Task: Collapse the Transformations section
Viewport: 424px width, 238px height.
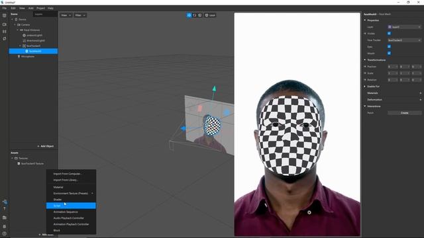Action: [x=365, y=60]
